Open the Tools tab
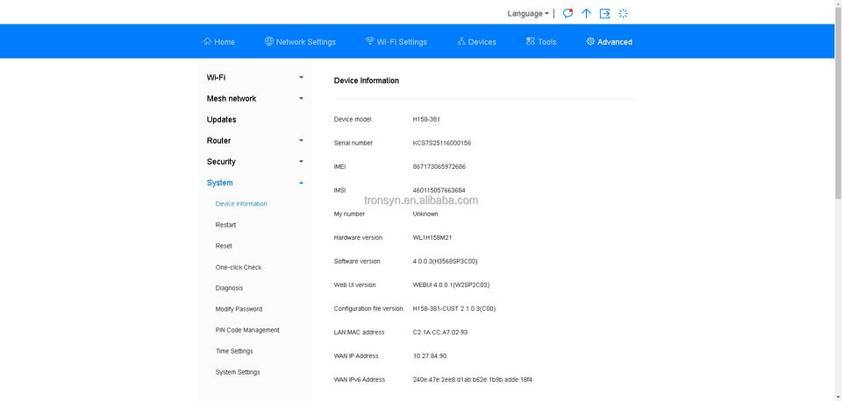The image size is (842, 401). (x=541, y=42)
